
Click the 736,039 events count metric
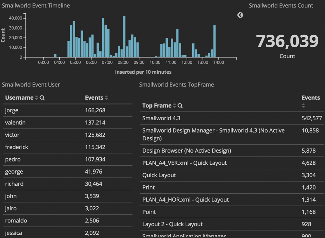pyautogui.click(x=287, y=41)
